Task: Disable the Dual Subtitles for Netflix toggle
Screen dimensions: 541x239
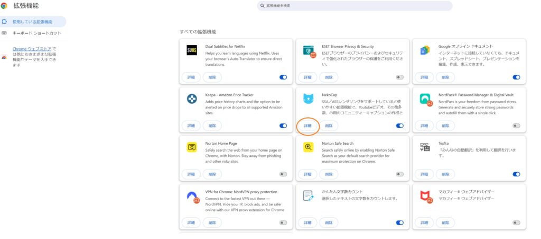Action: (283, 77)
